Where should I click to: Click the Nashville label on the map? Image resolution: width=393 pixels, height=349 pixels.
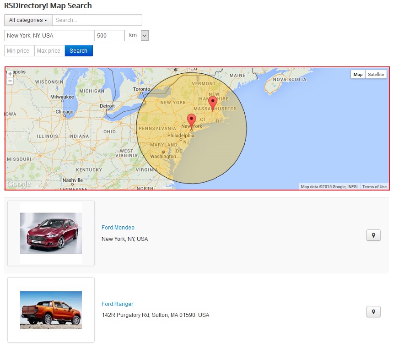(x=73, y=180)
